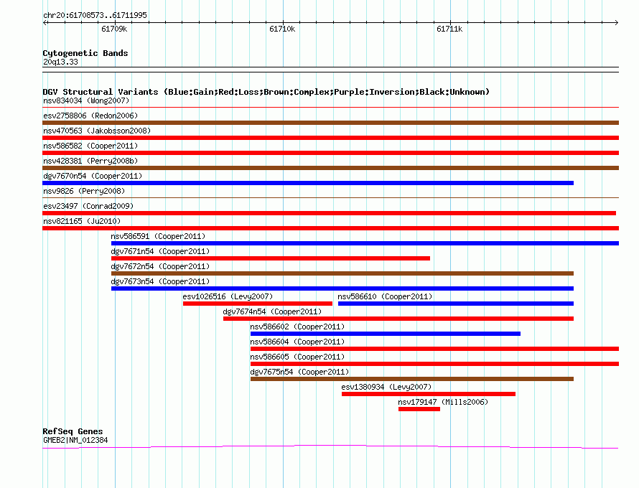Open the dgv7674n54 (Cooper2011) label

[x=272, y=311]
